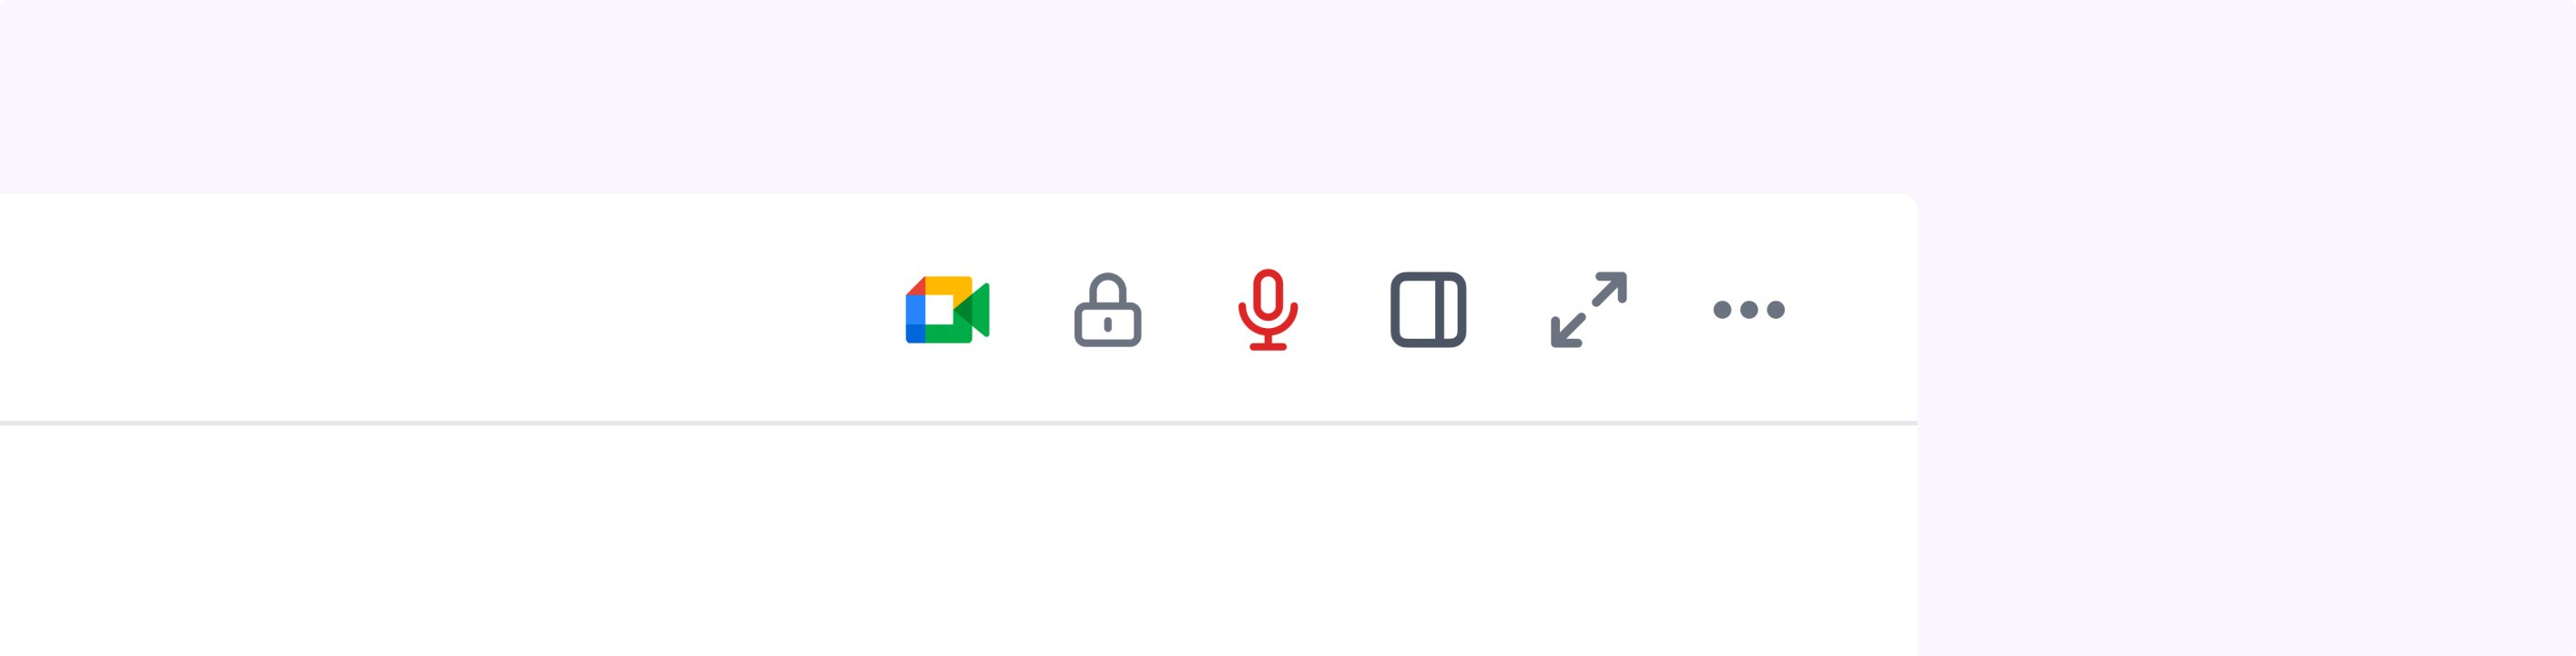Choose the Meet toolbar item
2576x656 pixels.
coord(947,310)
